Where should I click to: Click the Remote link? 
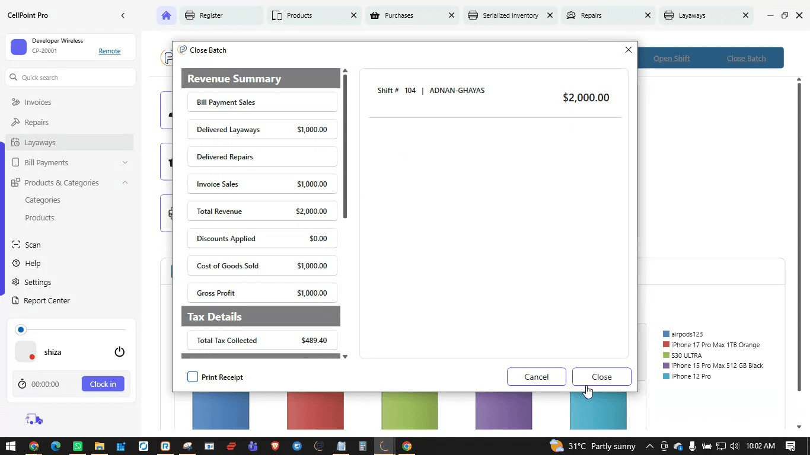click(x=110, y=51)
